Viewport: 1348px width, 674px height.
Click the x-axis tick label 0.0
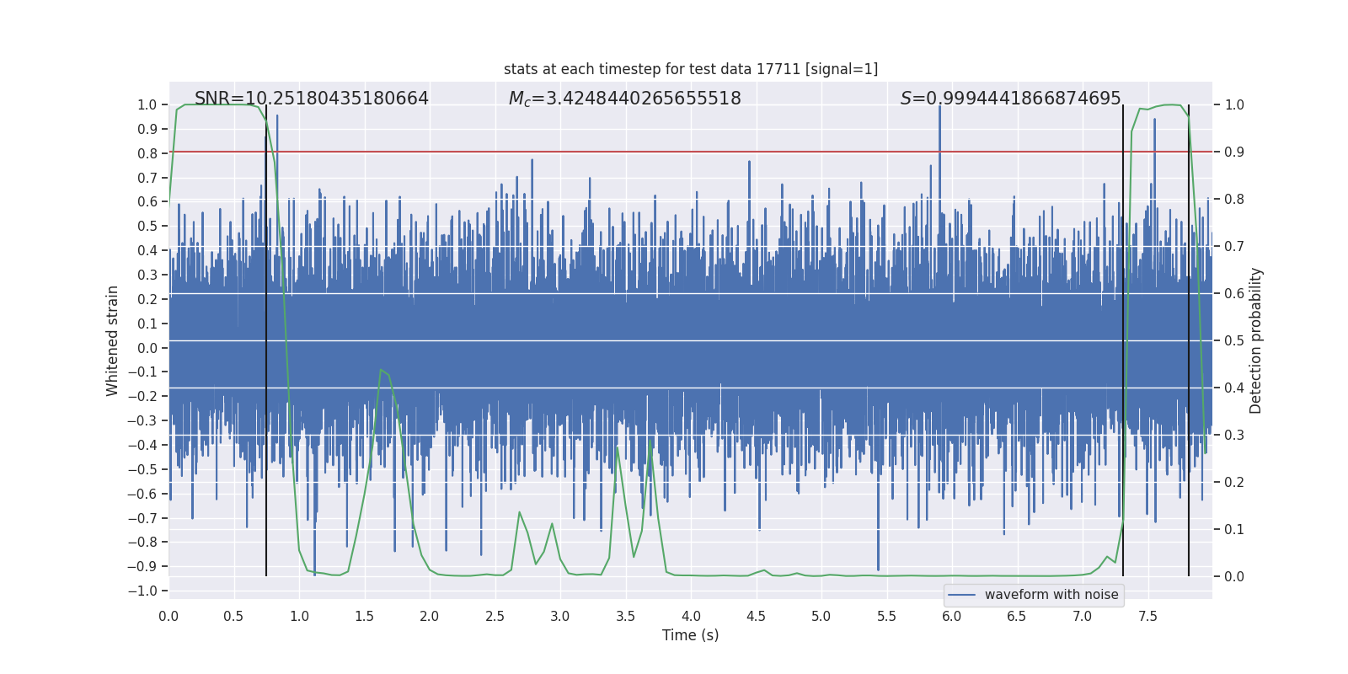click(x=168, y=616)
